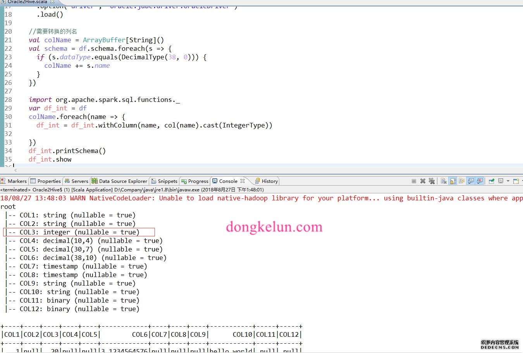This screenshot has width=523, height=353.
Task: Click the Display Selected Console icon
Action: pyautogui.click(x=501, y=181)
